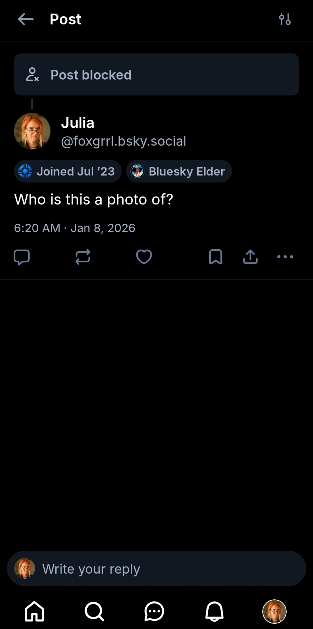Open the @foxgrrl.bsky.social handle link
The image size is (313, 629).
[x=124, y=141]
